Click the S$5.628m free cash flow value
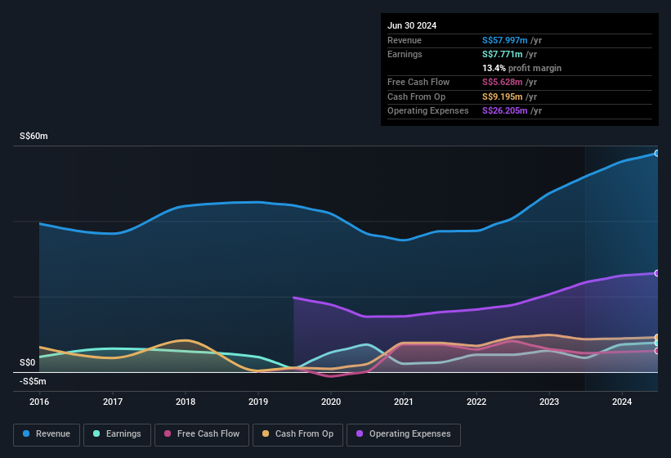The width and height of the screenshot is (671, 458). point(502,82)
